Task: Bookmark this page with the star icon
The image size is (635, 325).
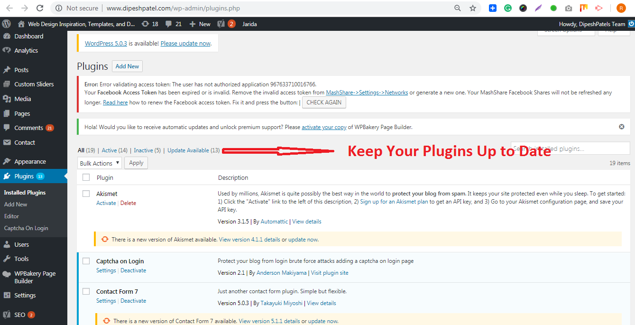Action: click(x=473, y=8)
